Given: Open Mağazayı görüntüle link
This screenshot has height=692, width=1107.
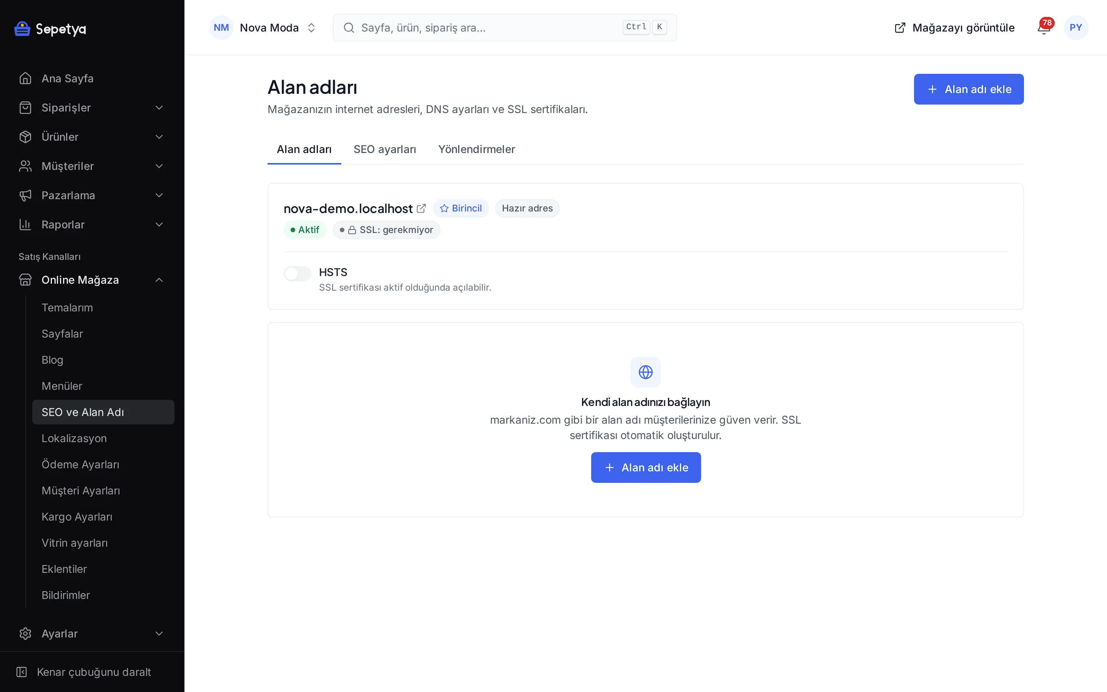Looking at the screenshot, I should click(954, 28).
